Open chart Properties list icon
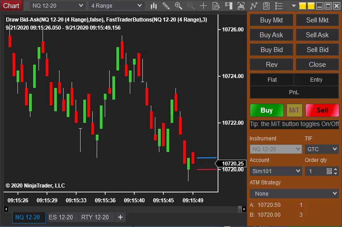342x227 pixels. (x=279, y=6)
